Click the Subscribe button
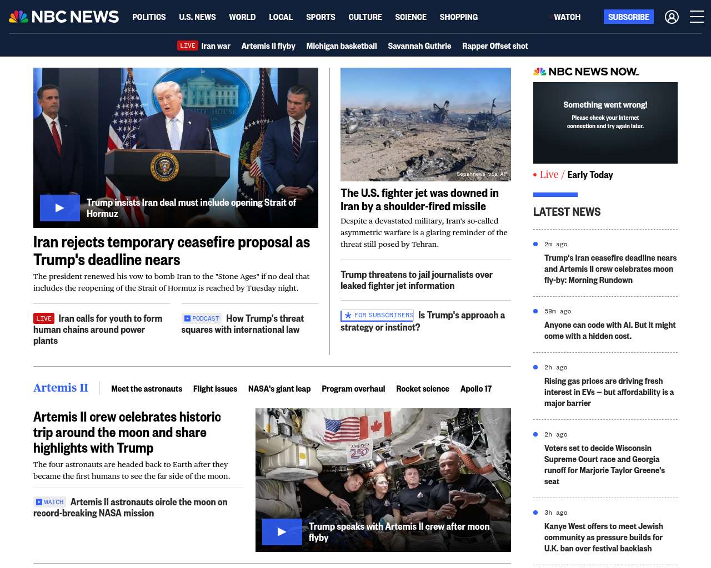The width and height of the screenshot is (711, 568). click(629, 17)
